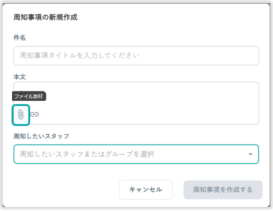Viewport: 273px width, 211px height.
Task: Expand the staff selection dropdown arrow
Action: (x=250, y=154)
